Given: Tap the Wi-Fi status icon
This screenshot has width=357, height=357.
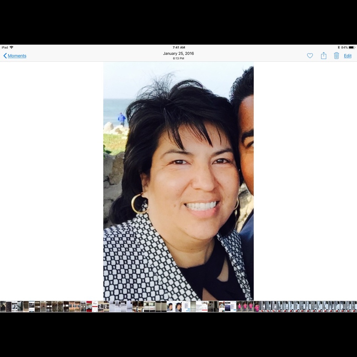Looking at the screenshot, I should tap(11, 47).
